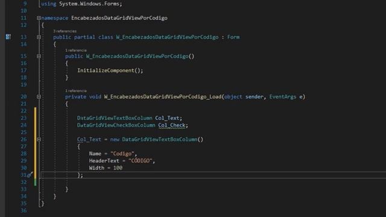Click the margin indicator icon at line 13
Image resolution: width=386 pixels, height=217 pixels.
tap(8, 37)
